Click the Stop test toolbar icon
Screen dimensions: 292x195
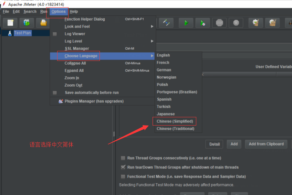[219, 23]
